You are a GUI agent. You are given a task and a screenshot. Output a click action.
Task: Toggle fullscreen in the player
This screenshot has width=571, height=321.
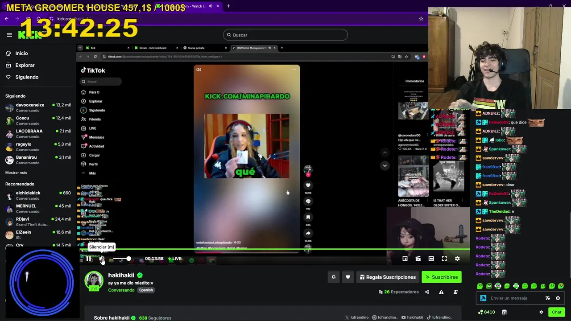(444, 259)
